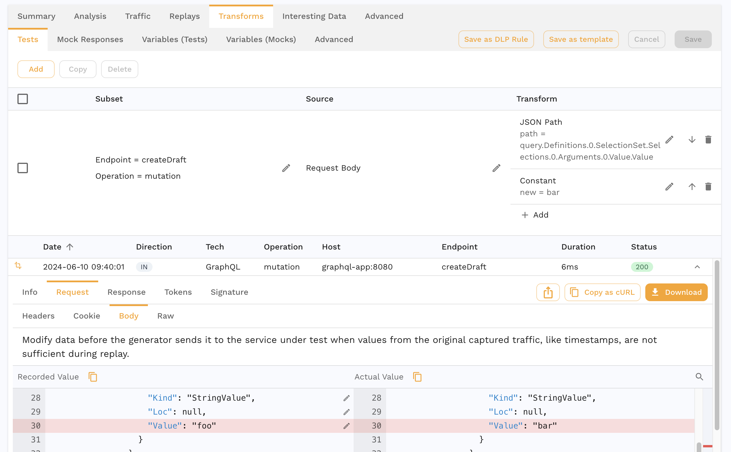
Task: Toggle the top-level select-all checkbox
Action: [x=23, y=99]
